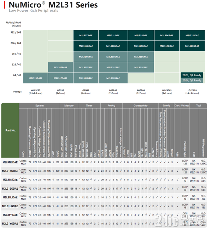Image resolution: width=208 pixels, height=229 pixels.
Task: Select the WLCSP49 package label
Action: (167, 92)
